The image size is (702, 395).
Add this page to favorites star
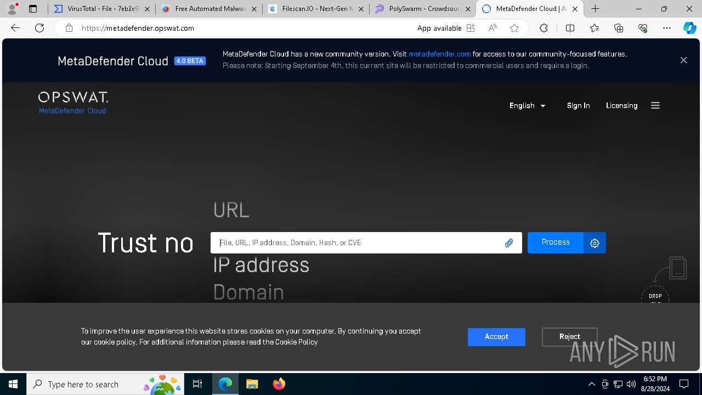click(x=514, y=28)
